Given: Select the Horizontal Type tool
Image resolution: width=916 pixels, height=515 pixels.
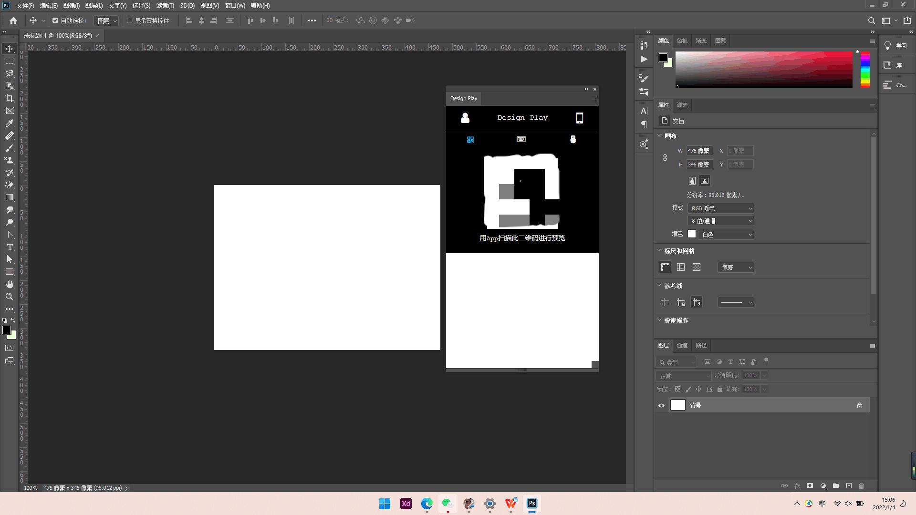Looking at the screenshot, I should (10, 247).
